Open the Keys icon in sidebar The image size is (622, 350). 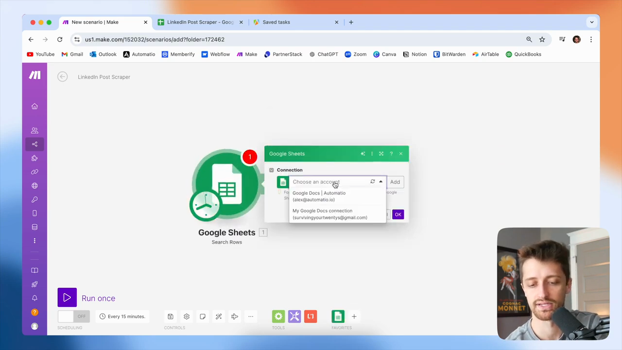[x=35, y=199]
